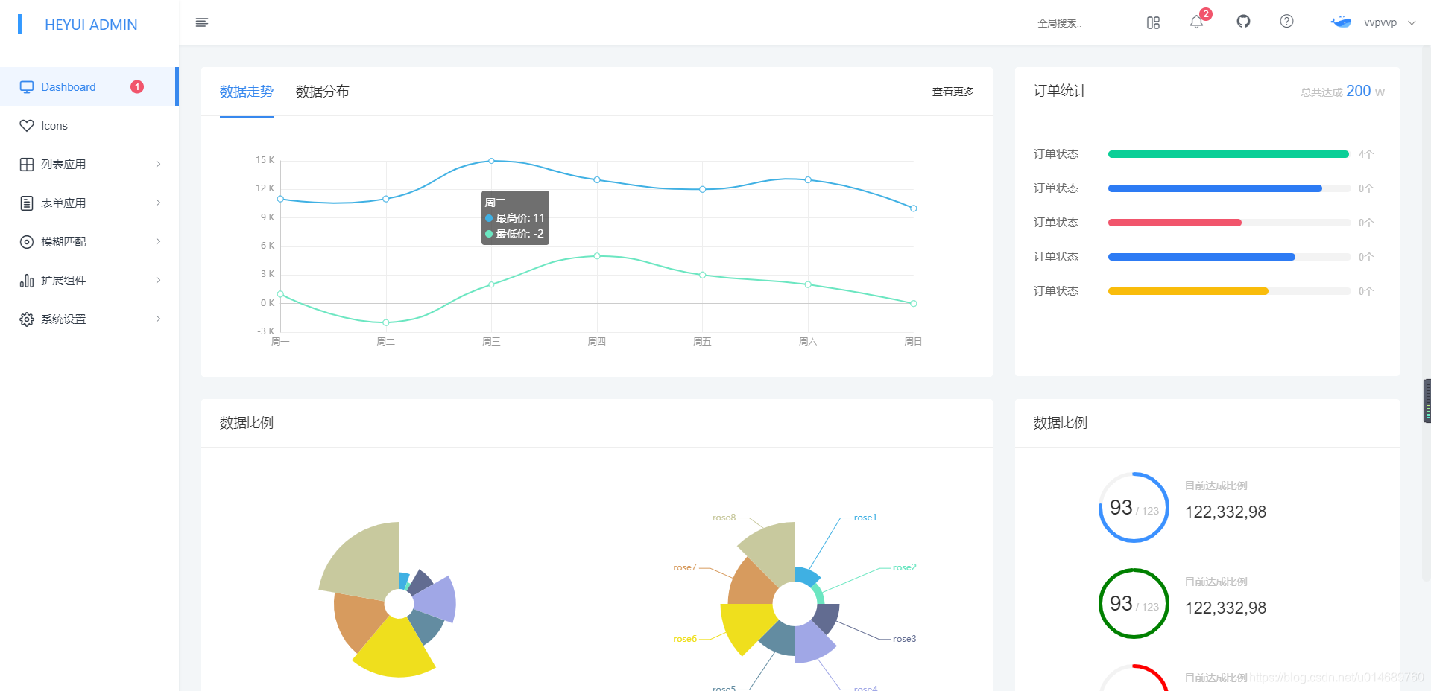
Task: Open the layout grid icon in header
Action: point(1153,22)
